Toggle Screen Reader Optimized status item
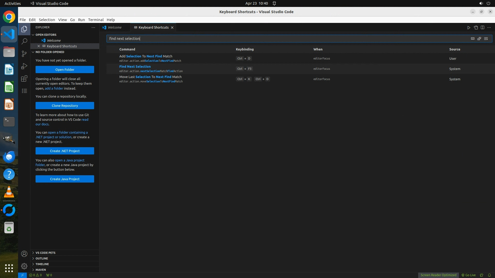495x278 pixels. (x=438, y=275)
